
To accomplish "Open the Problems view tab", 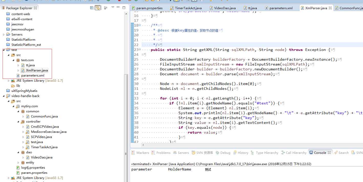I will click(x=161, y=153).
